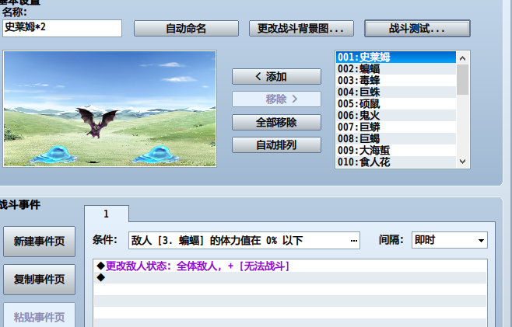Click the enemy list scrollbar thumb

462,79
